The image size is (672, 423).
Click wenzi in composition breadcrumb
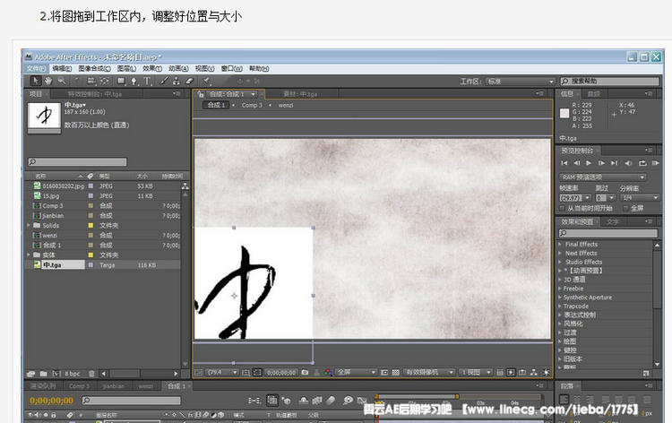point(286,105)
